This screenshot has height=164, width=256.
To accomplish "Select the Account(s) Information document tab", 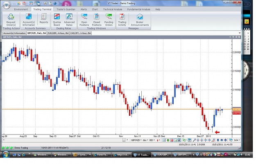I will (x=14, y=33).
